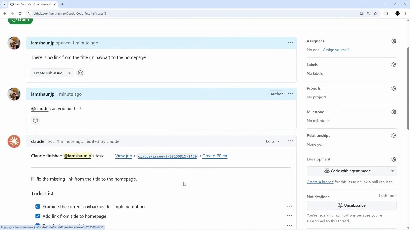Viewport: 410px width, 230px height.
Task: Click Assign yourself link
Action: coord(336,50)
